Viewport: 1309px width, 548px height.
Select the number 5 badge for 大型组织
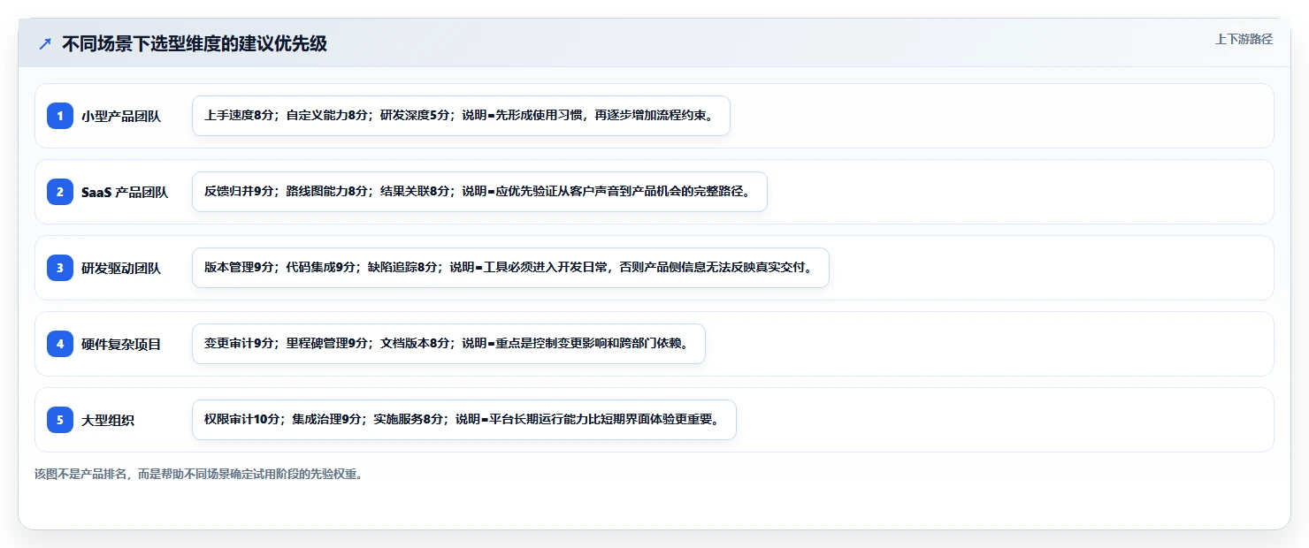point(60,420)
